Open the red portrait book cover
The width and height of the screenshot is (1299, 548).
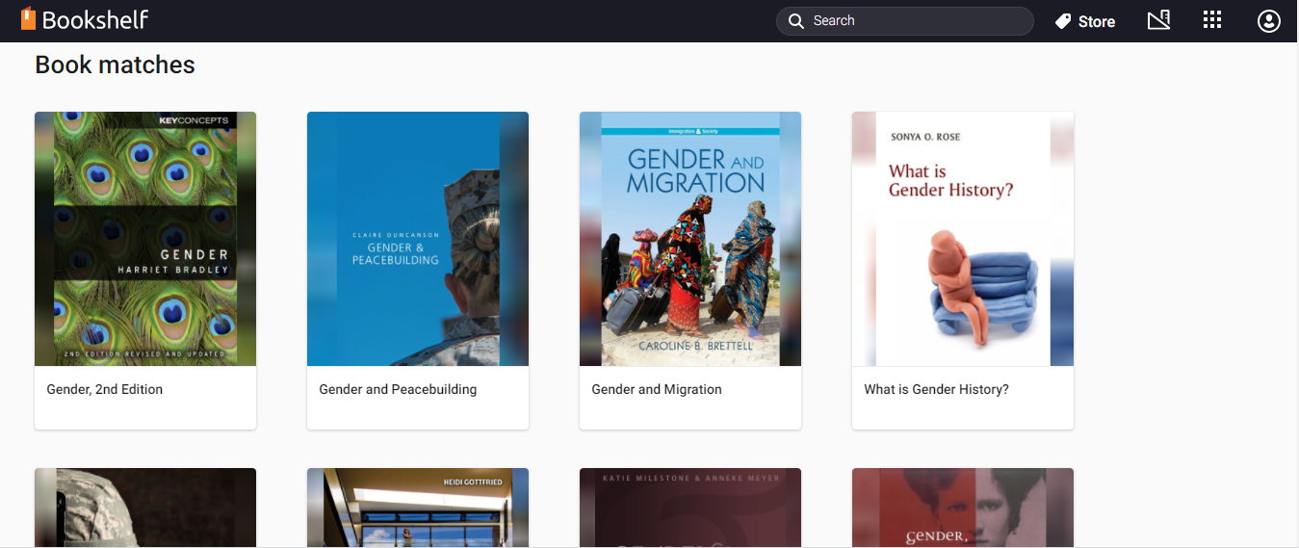[x=963, y=508]
